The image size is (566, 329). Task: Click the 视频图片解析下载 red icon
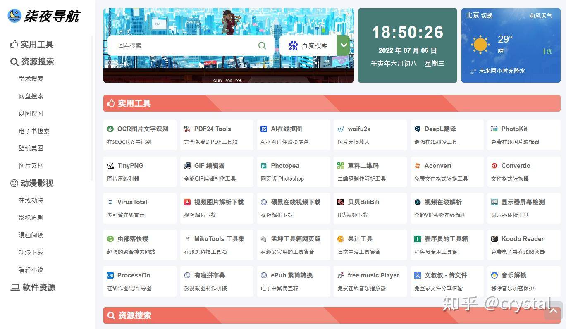(187, 202)
